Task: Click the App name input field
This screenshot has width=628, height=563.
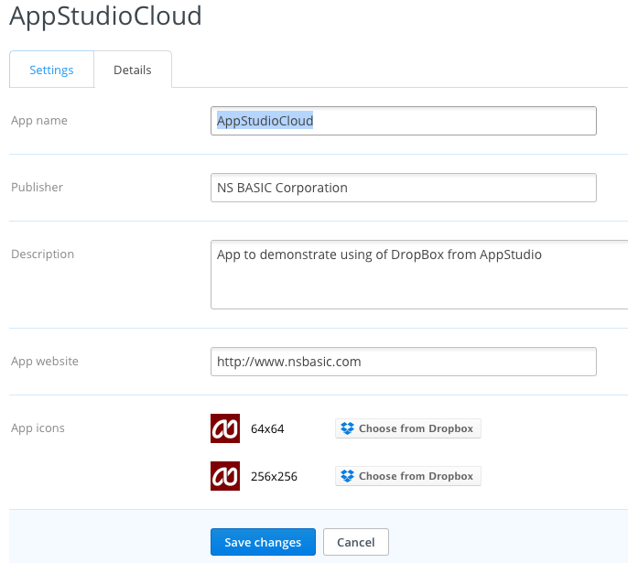Action: (x=404, y=121)
